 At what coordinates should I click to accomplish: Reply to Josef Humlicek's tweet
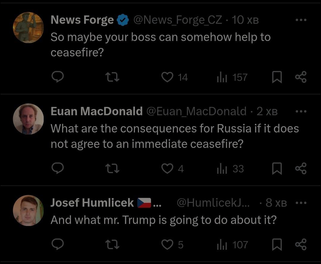58,245
